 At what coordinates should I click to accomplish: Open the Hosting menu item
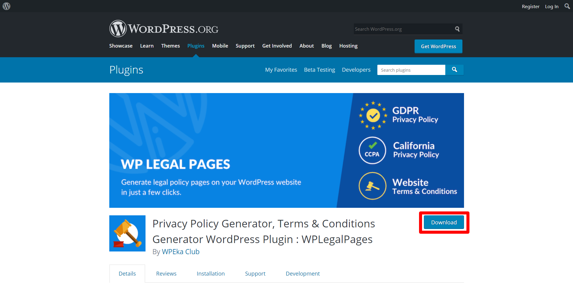[x=348, y=46]
